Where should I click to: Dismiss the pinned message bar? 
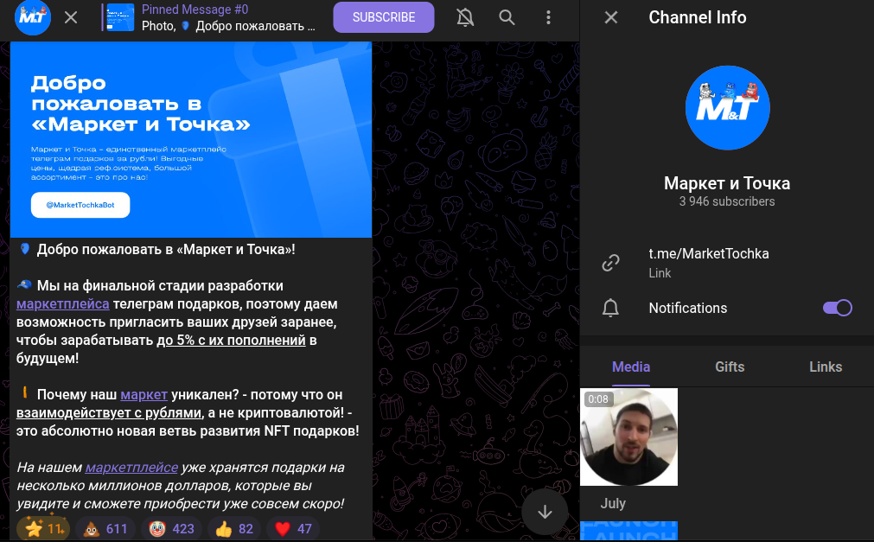click(71, 17)
